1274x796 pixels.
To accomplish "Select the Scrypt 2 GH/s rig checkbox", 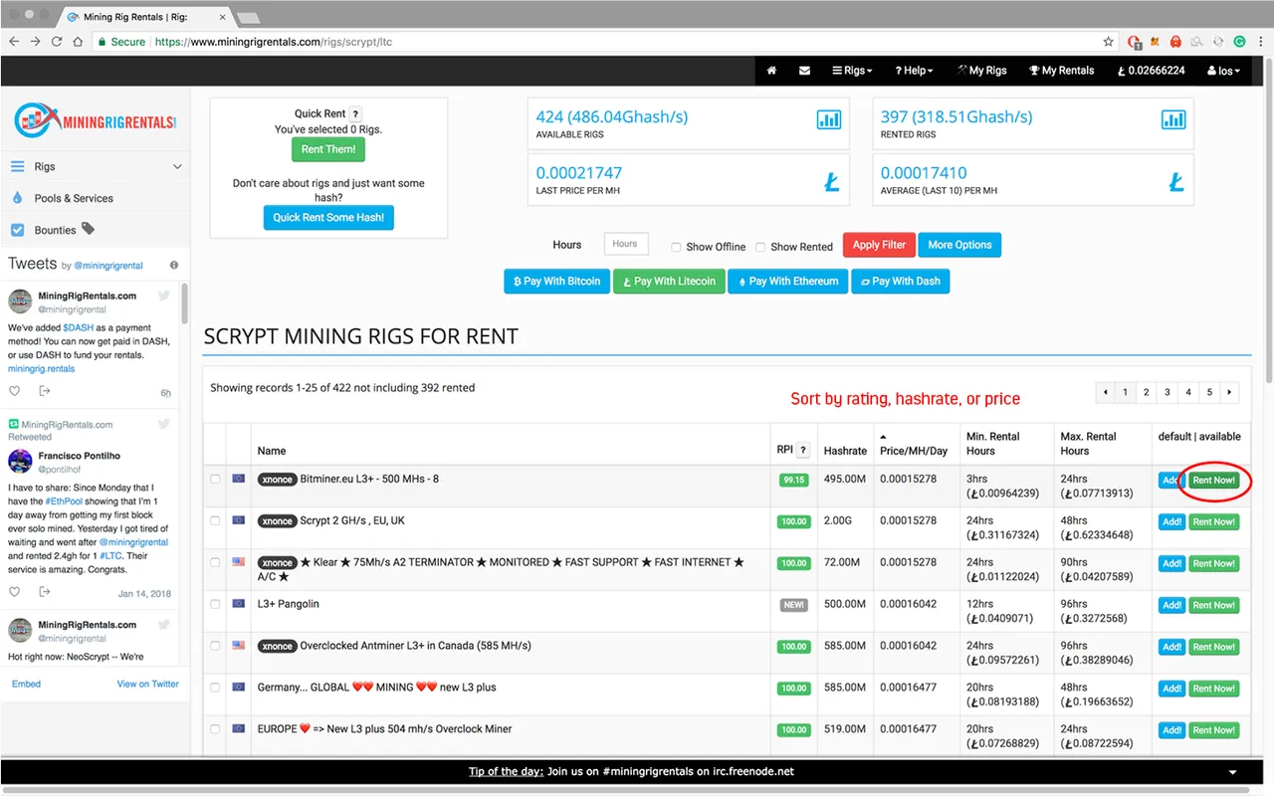I will pyautogui.click(x=215, y=520).
